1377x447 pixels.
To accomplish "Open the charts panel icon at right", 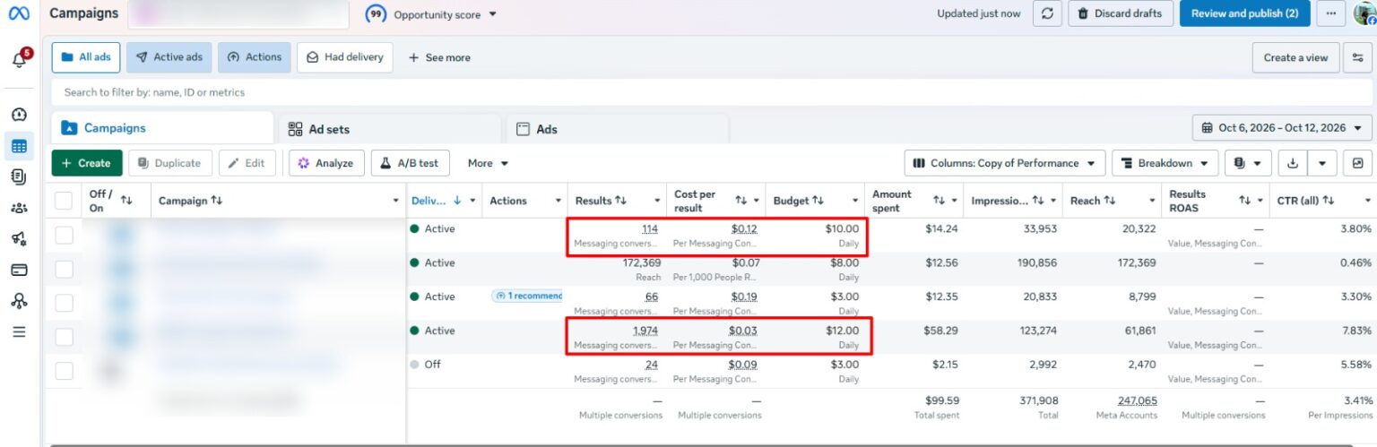I will pyautogui.click(x=1357, y=163).
